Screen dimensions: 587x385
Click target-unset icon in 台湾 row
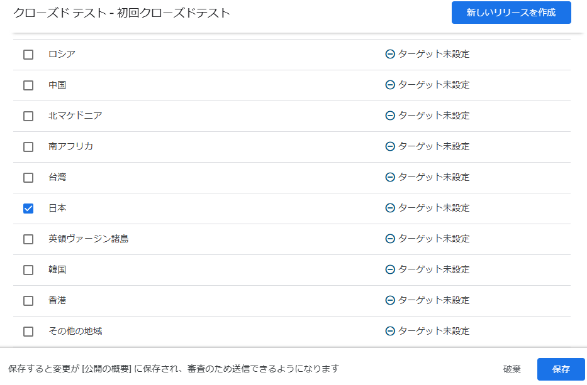coord(390,177)
